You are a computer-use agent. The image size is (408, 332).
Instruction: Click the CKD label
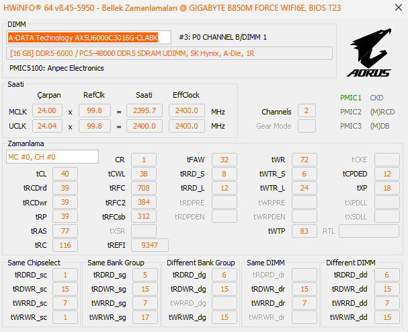tap(376, 98)
